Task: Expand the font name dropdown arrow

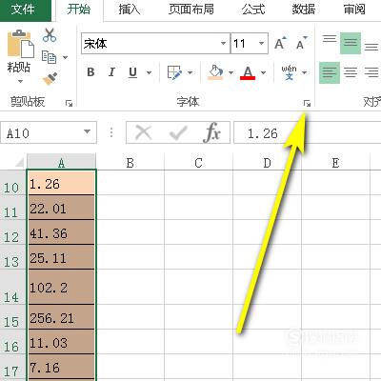Action: click(224, 44)
